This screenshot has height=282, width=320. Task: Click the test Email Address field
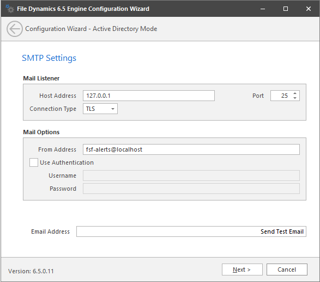click(x=167, y=231)
